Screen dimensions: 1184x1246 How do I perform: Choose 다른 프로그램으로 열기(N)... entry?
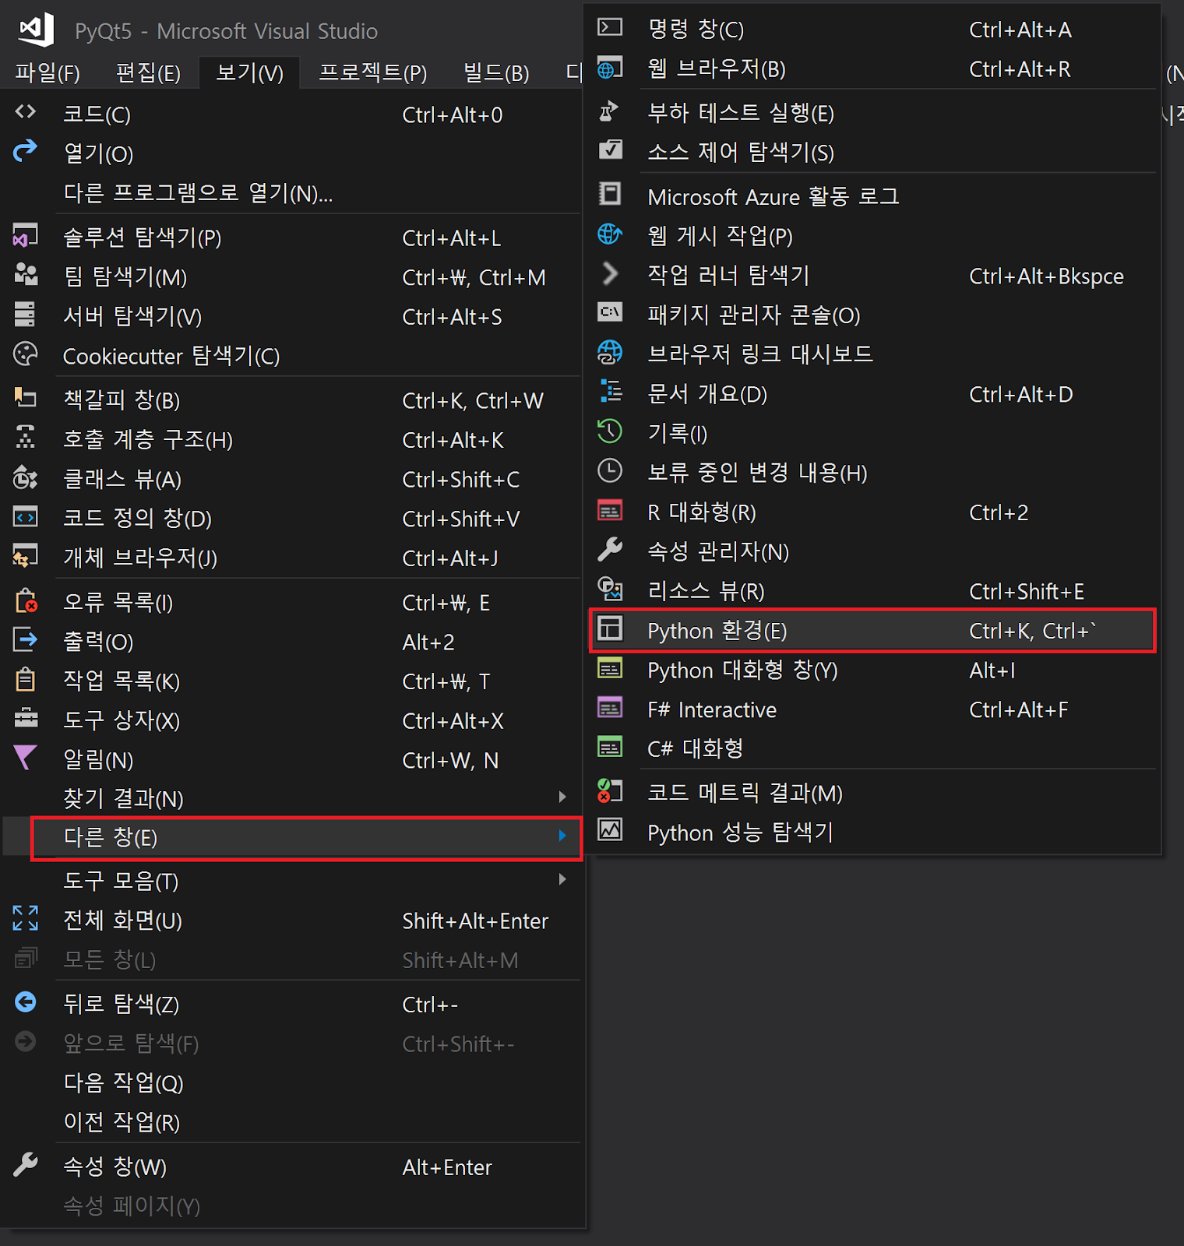pyautogui.click(x=293, y=193)
